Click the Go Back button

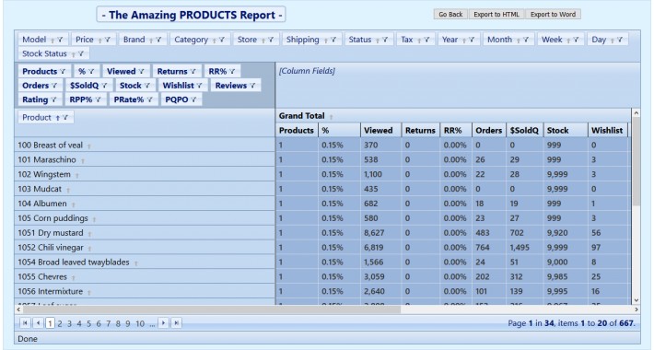tap(450, 14)
